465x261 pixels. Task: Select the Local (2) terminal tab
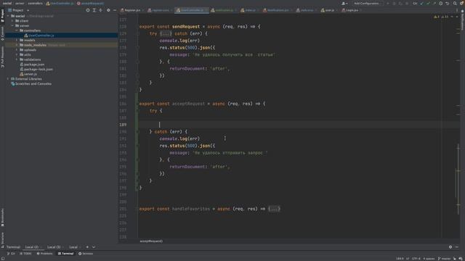pyautogui.click(x=32, y=247)
